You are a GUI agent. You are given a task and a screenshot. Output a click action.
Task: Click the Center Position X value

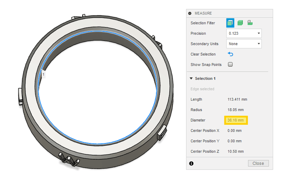(235, 131)
